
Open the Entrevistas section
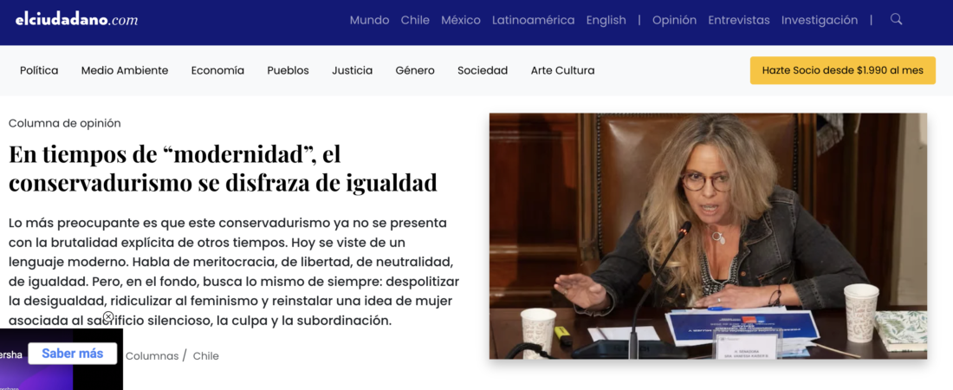point(739,20)
